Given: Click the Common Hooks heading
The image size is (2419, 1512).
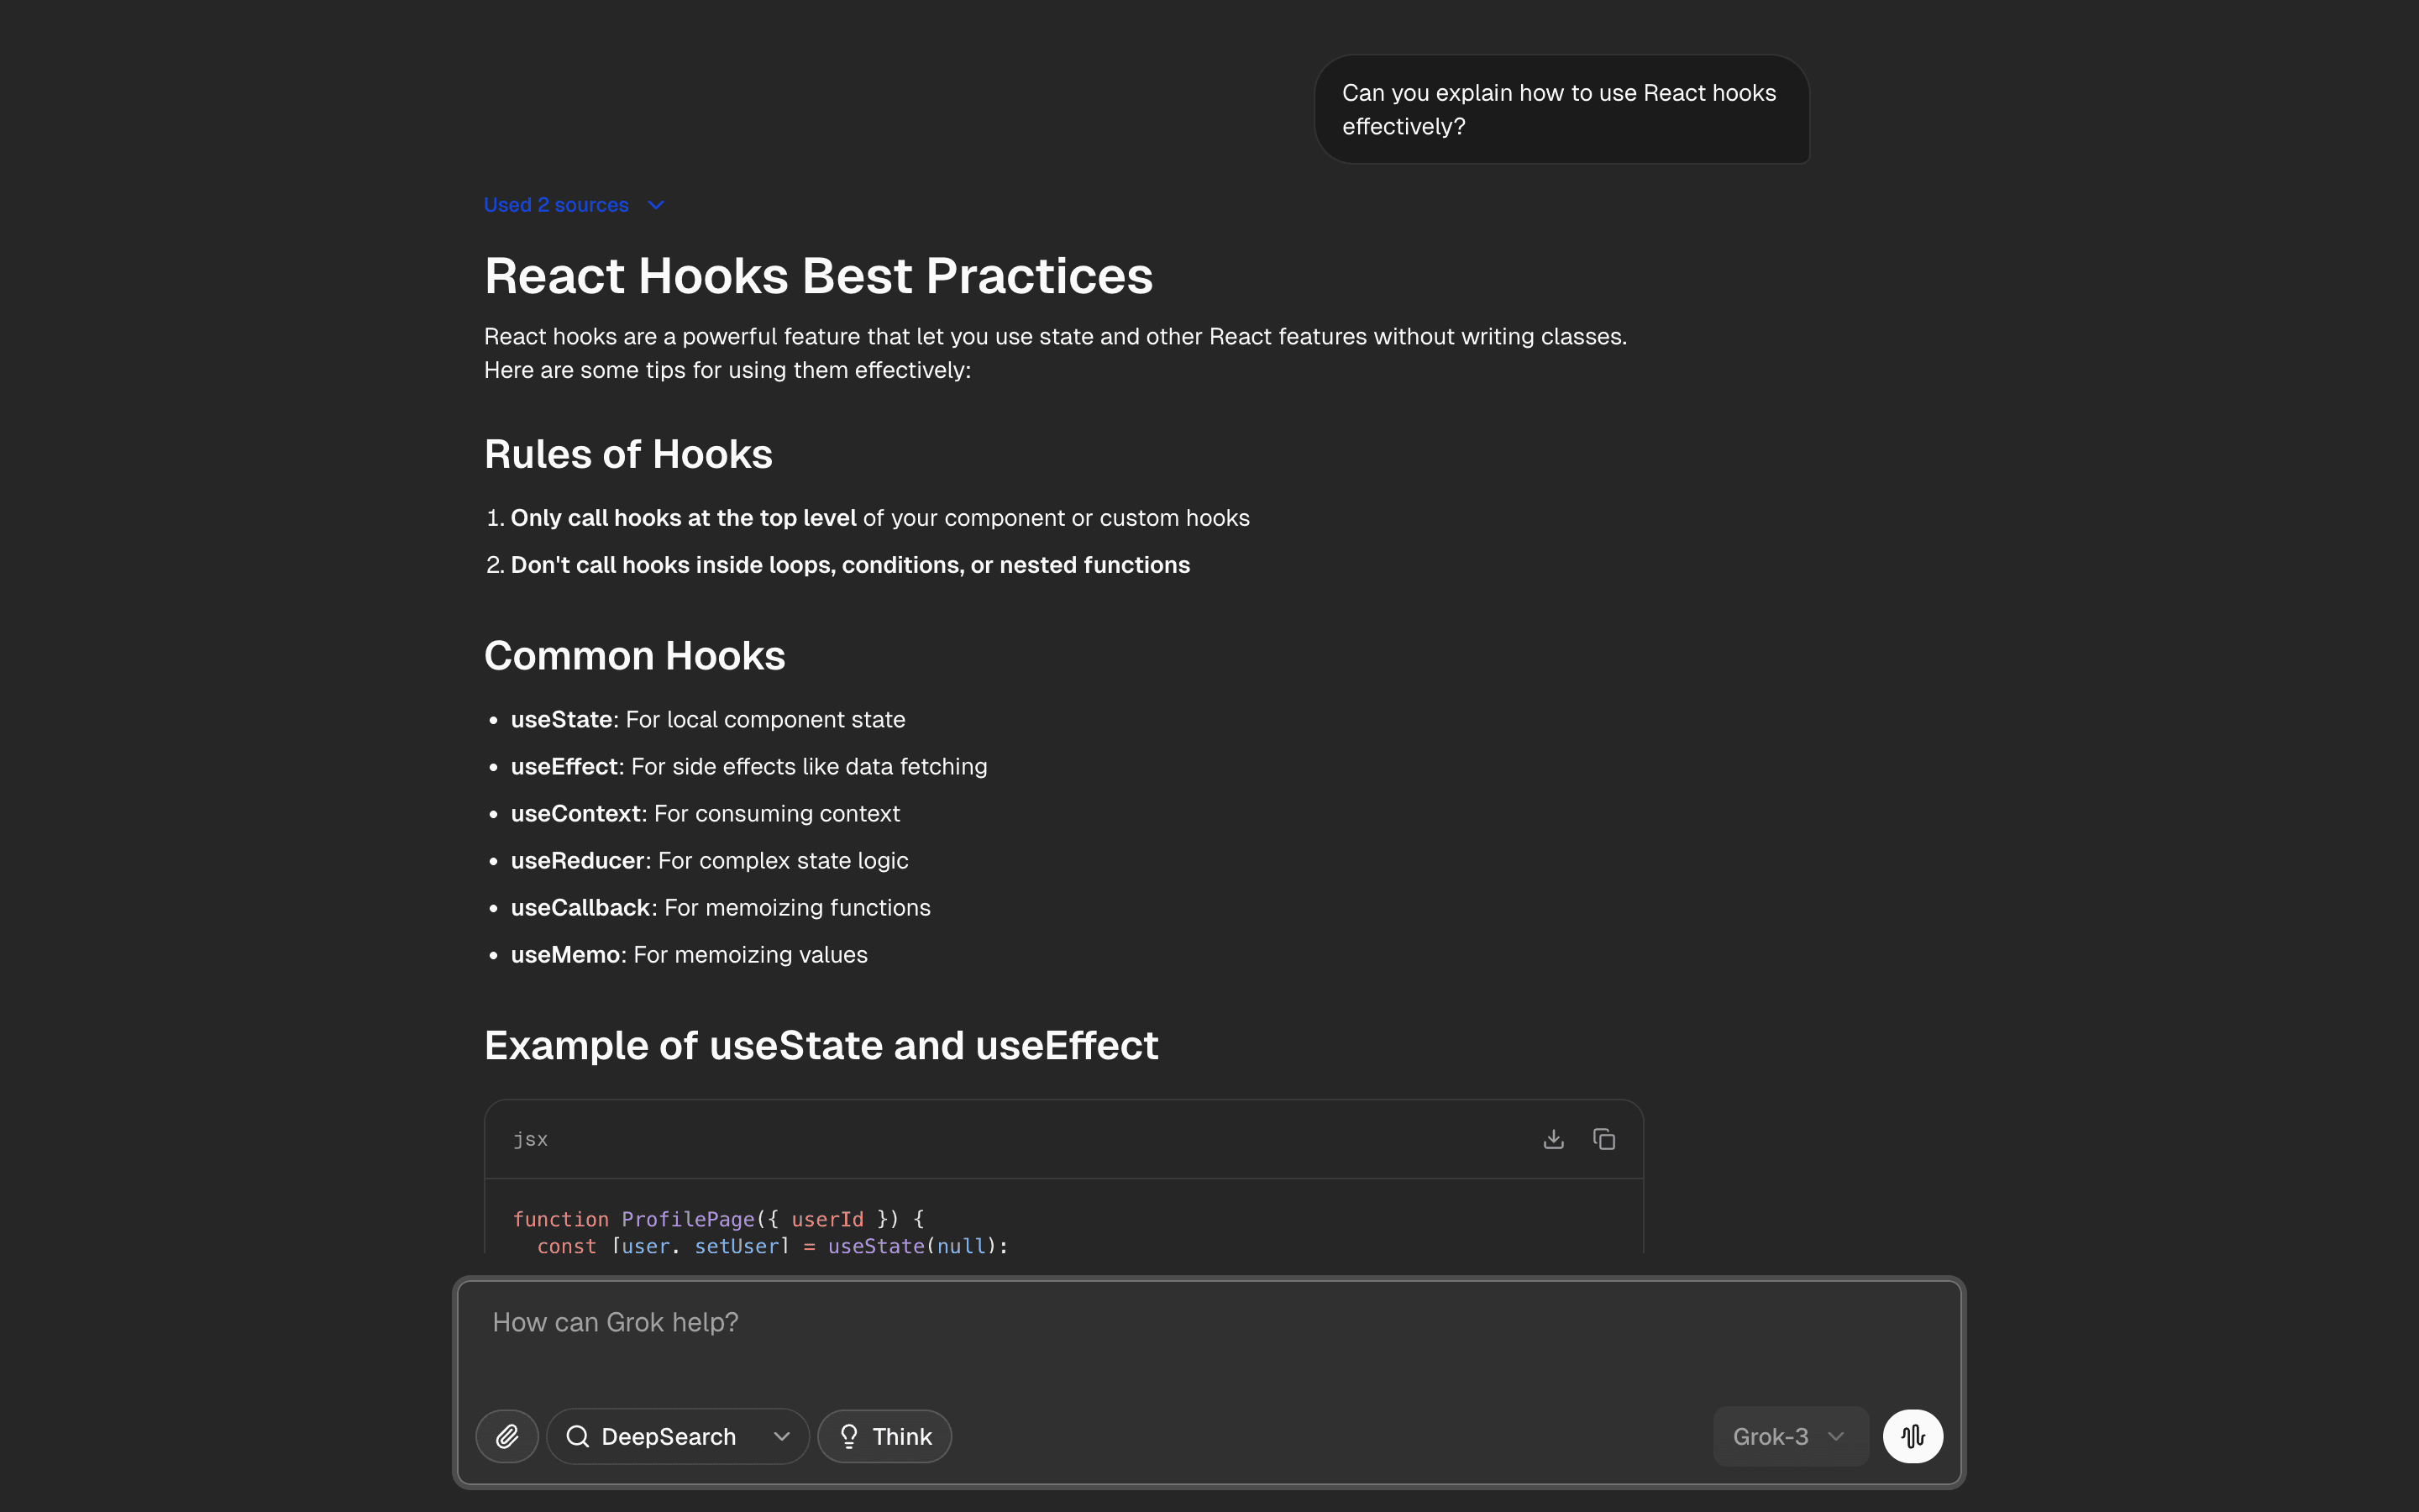Looking at the screenshot, I should point(634,656).
